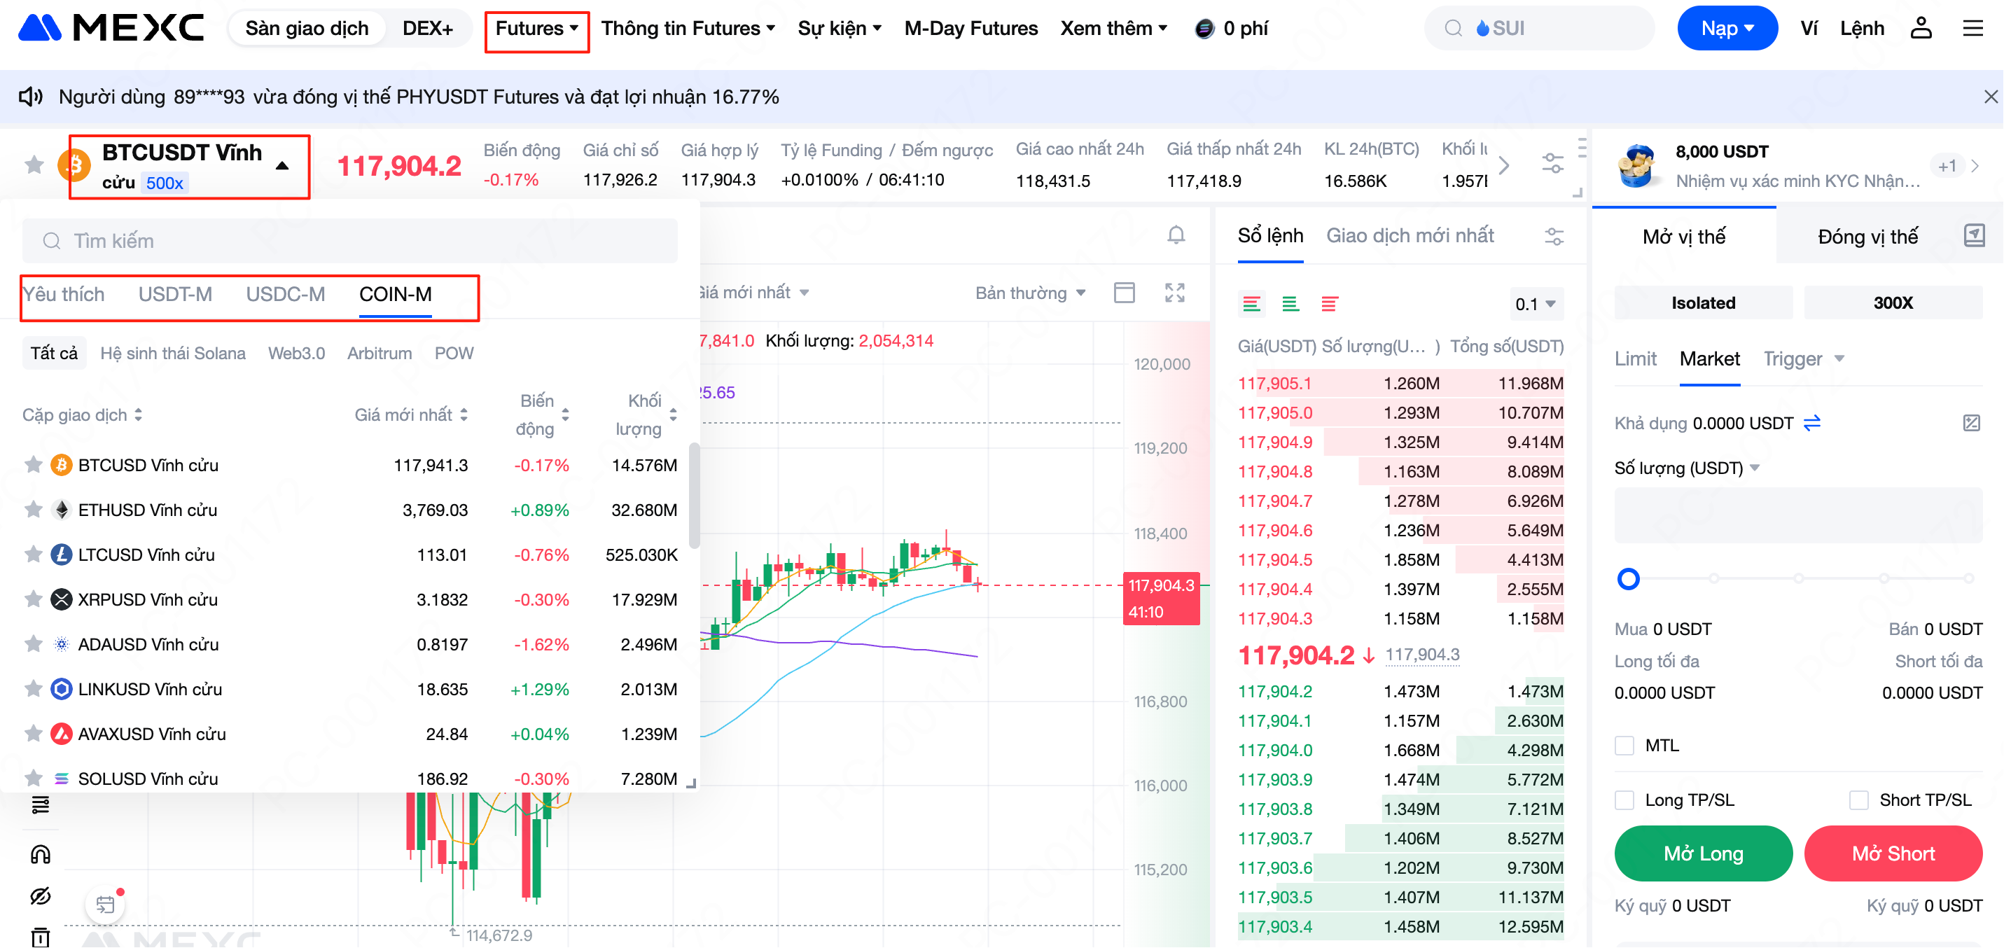
Task: Switch to Yêu thích tab
Action: click(x=64, y=295)
